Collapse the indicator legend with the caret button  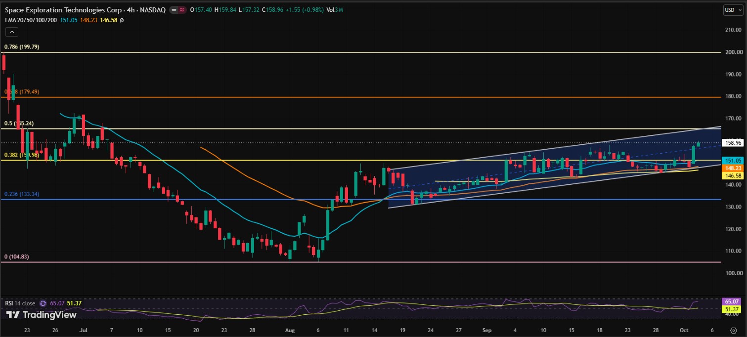12,32
